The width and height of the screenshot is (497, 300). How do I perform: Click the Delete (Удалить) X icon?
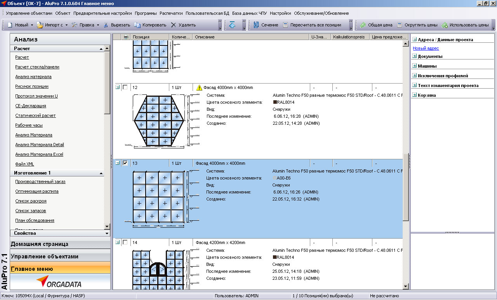(174, 25)
